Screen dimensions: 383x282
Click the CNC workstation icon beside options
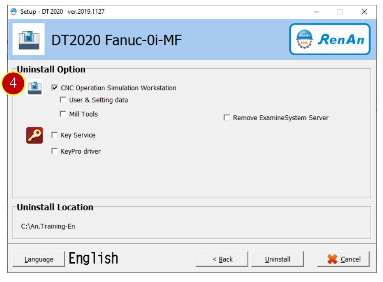34,88
